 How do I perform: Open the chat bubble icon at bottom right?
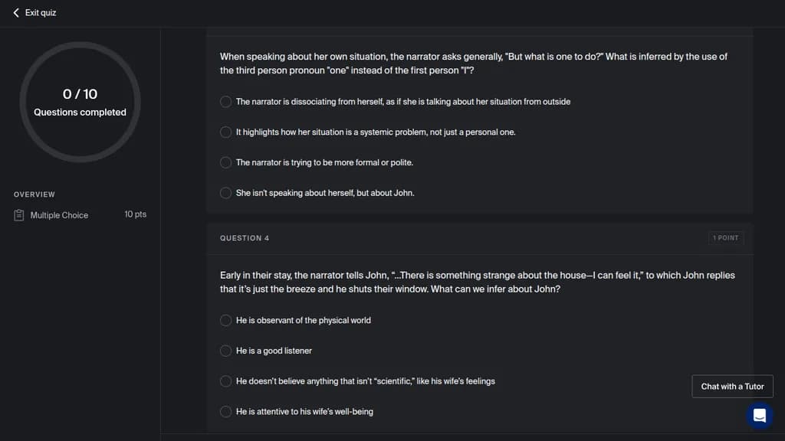coord(760,416)
